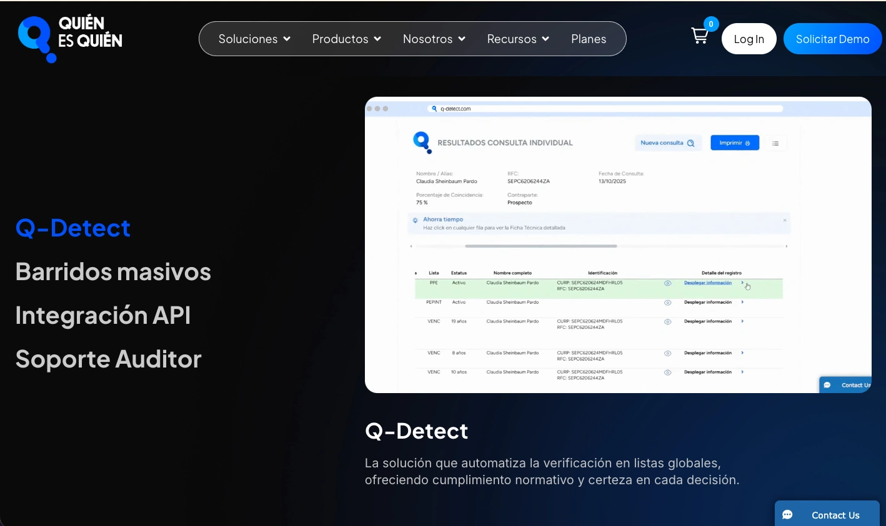
Task: Open the Soluciones dropdown menu
Action: click(x=254, y=39)
